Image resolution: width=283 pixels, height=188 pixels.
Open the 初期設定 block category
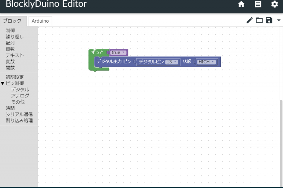(15, 77)
